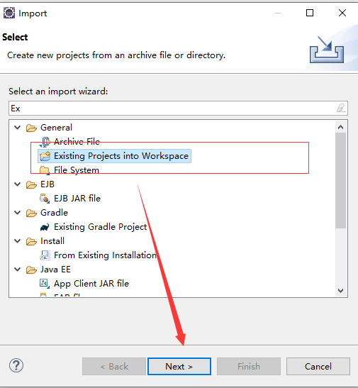The image size is (358, 388).
Task: Select the File System tree item label
Action: coord(77,170)
